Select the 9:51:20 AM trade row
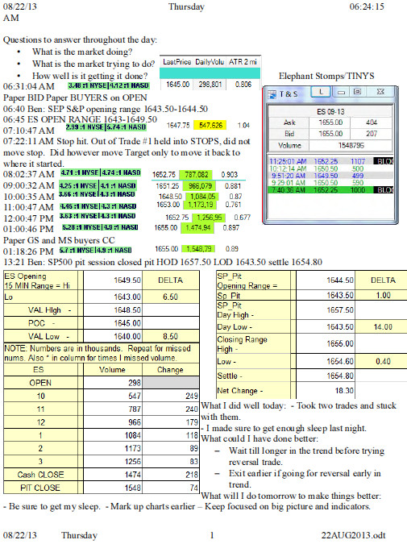Screen dimensions: 407x544 331,176
